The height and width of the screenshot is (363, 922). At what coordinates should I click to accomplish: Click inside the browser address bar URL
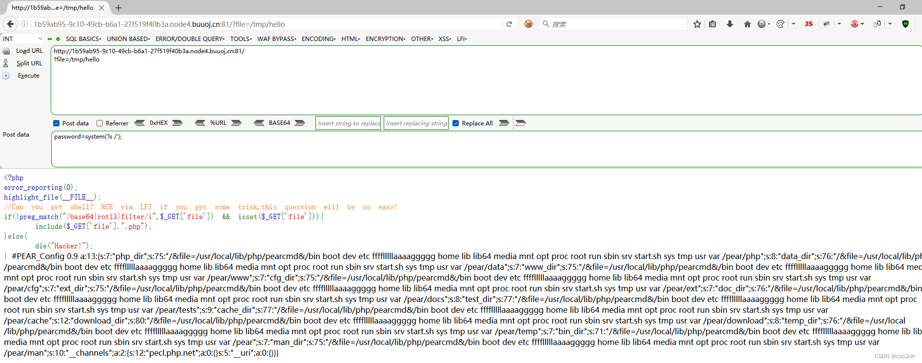[266, 24]
